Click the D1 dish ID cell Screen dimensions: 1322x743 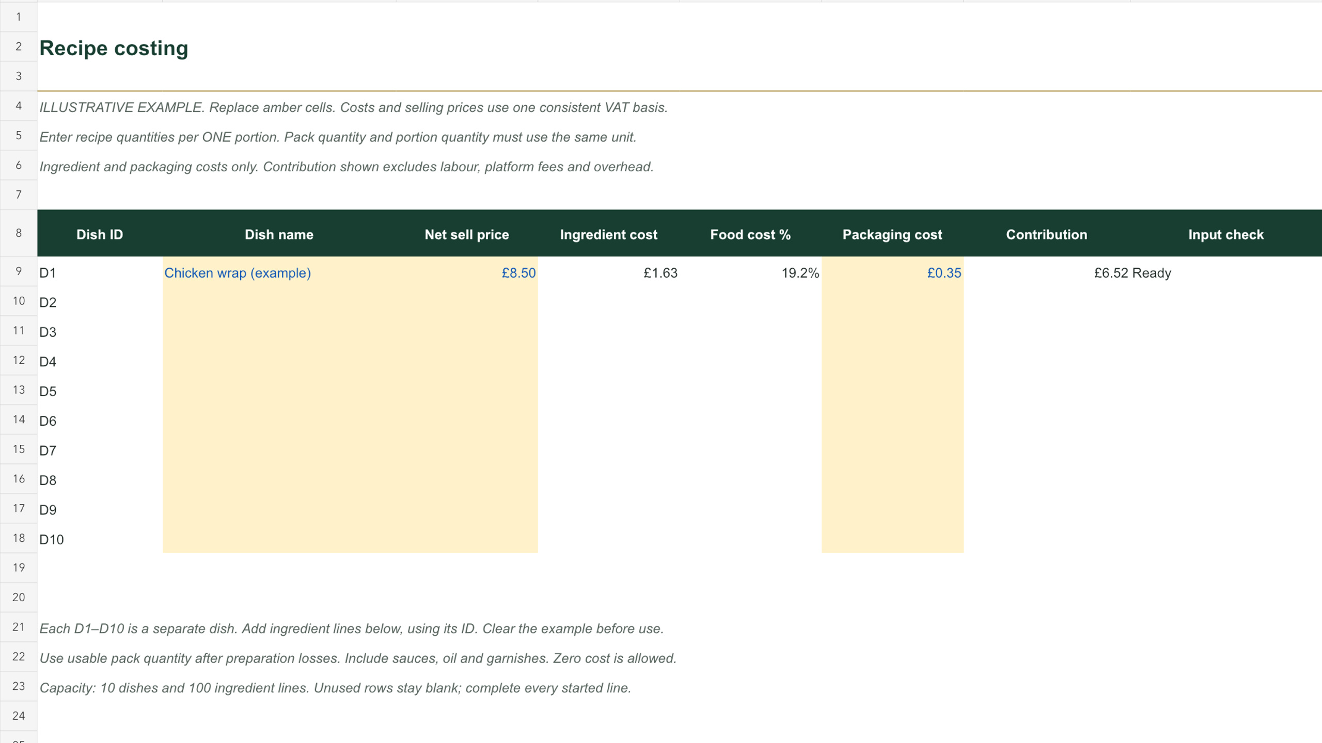[100, 272]
